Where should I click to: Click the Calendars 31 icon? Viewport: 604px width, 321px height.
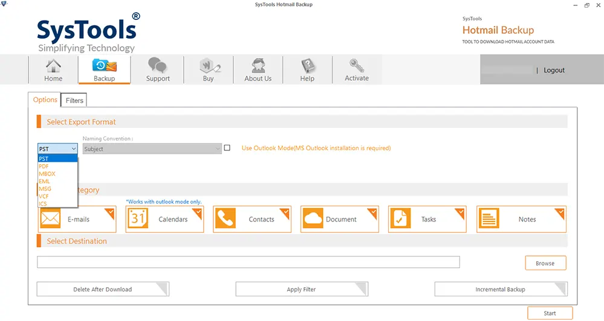138,218
